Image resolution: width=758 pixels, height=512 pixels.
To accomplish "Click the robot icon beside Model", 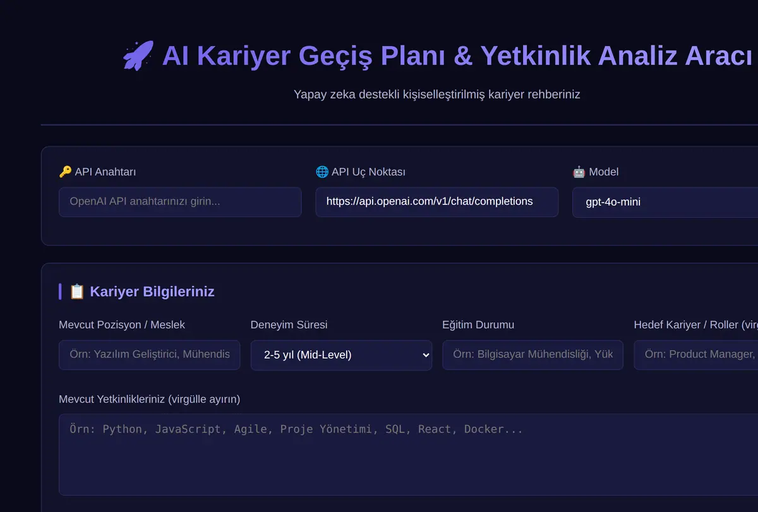I will (579, 172).
